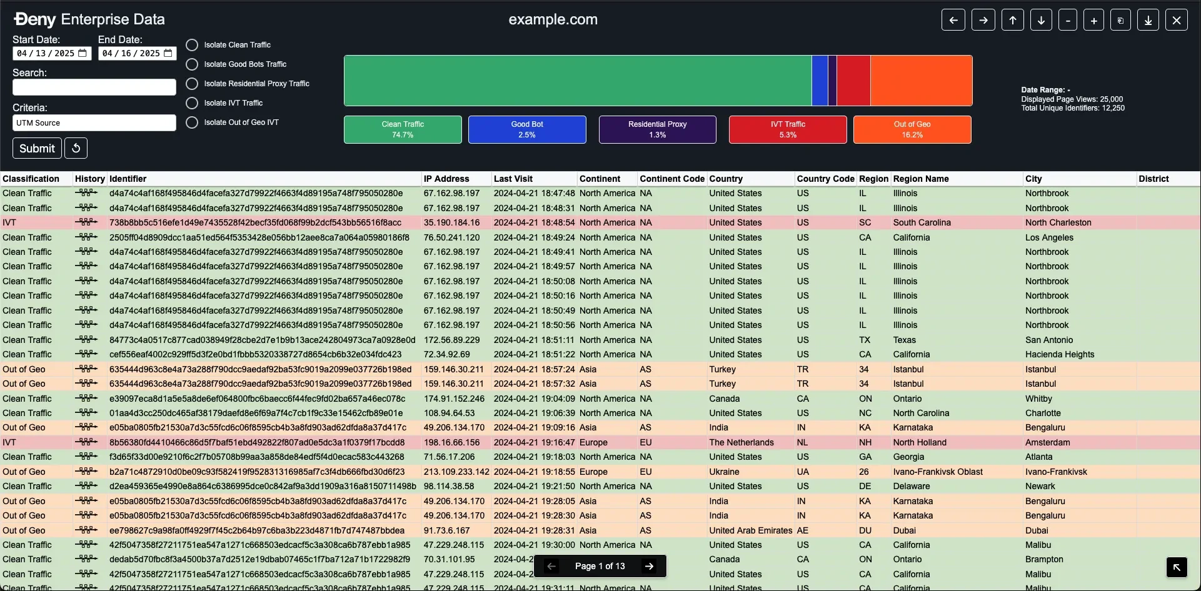Click the Search input field
The image size is (1201, 591).
pos(94,87)
